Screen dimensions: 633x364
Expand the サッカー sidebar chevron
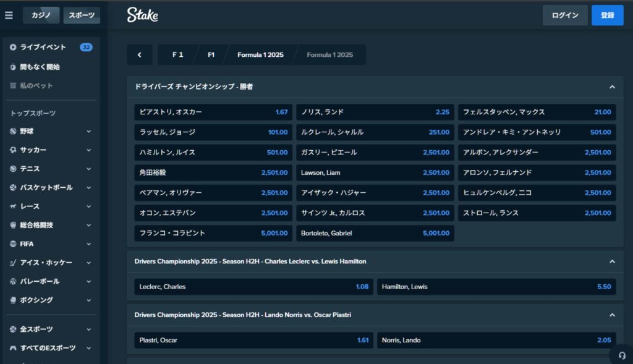(x=88, y=150)
